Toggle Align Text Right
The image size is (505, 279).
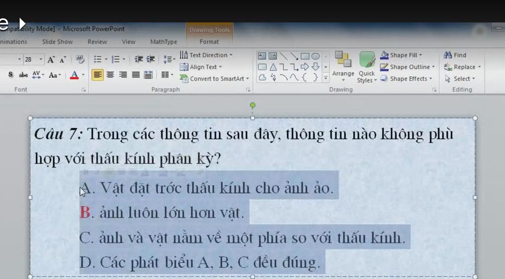click(123, 75)
